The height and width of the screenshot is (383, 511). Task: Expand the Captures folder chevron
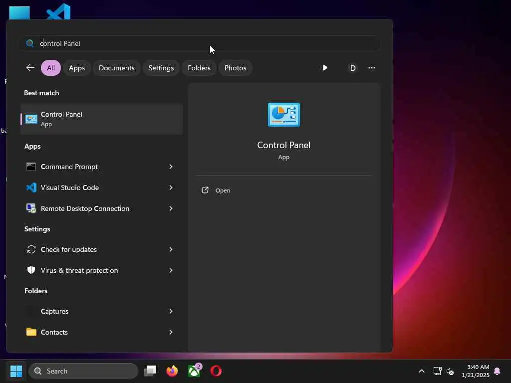click(x=171, y=311)
